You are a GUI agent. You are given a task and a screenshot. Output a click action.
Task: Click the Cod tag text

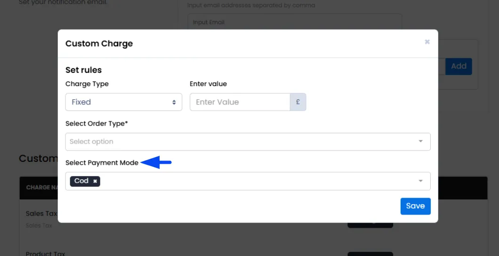[x=81, y=181]
